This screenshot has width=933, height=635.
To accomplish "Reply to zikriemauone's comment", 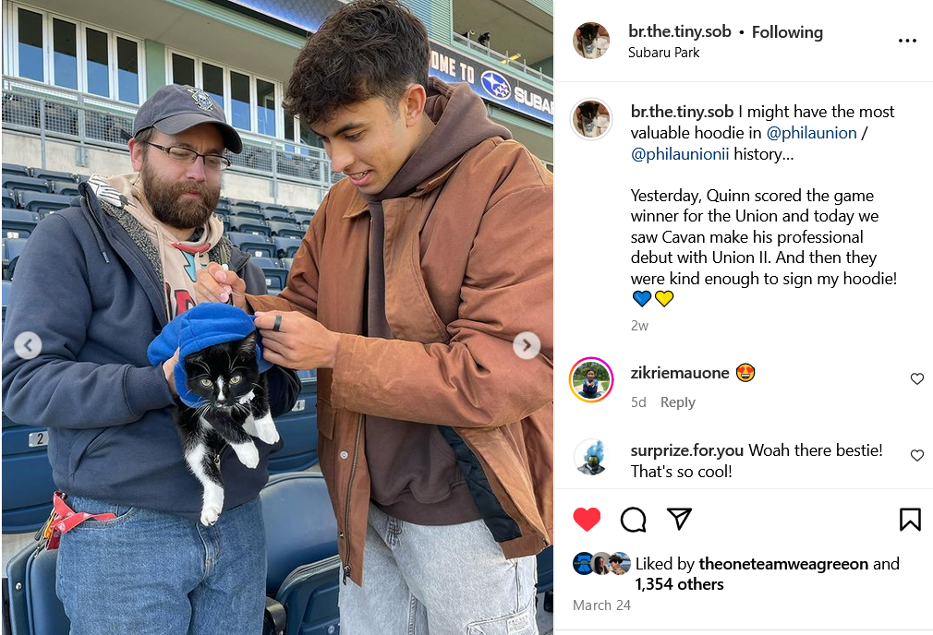I will click(x=677, y=402).
